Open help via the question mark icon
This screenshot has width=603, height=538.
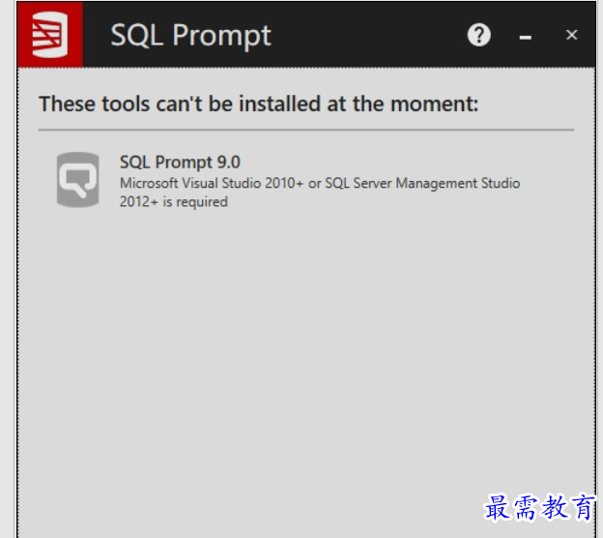(478, 35)
